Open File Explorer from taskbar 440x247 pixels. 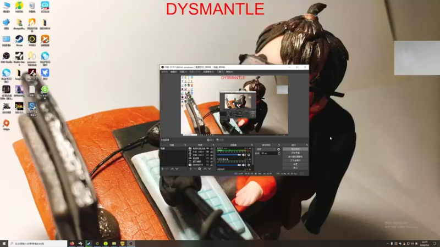coord(114,243)
